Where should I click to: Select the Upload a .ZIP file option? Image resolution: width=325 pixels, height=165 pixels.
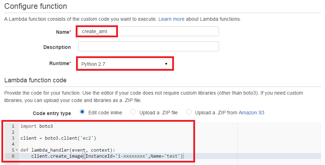coord(133,112)
